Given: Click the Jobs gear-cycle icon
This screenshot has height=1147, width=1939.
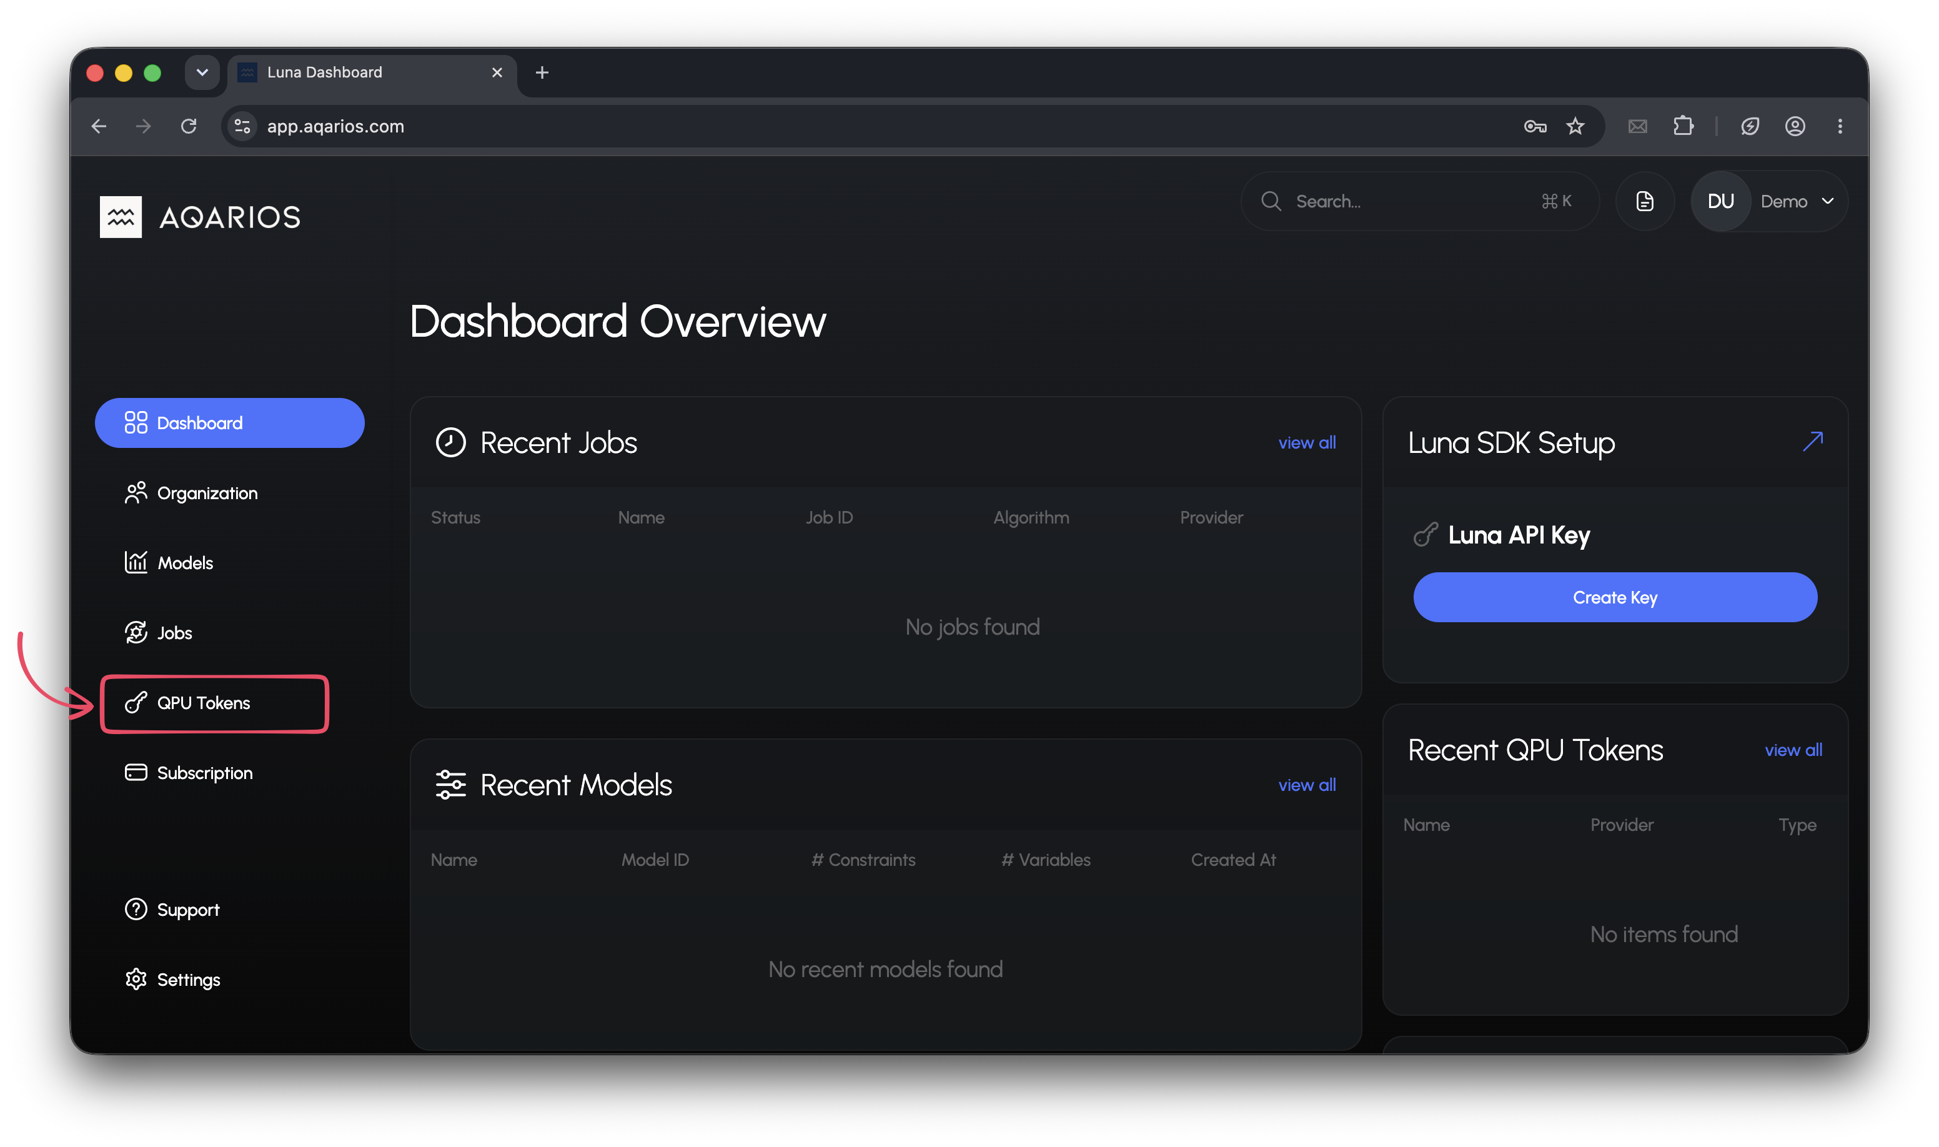Looking at the screenshot, I should pos(136,632).
